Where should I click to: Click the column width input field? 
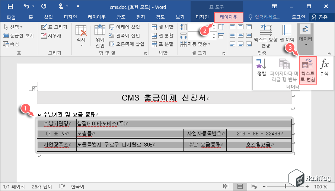coord(200,36)
